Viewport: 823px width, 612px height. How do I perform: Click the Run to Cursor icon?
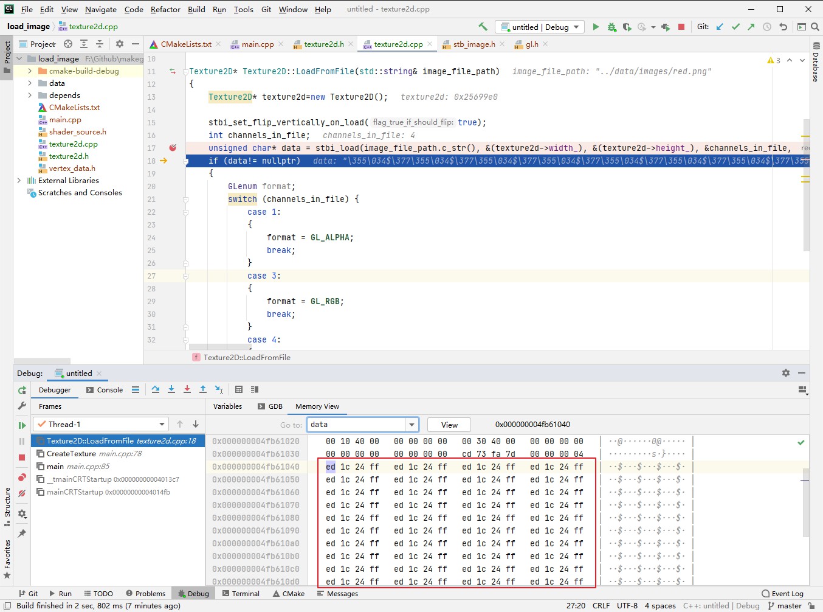(219, 389)
